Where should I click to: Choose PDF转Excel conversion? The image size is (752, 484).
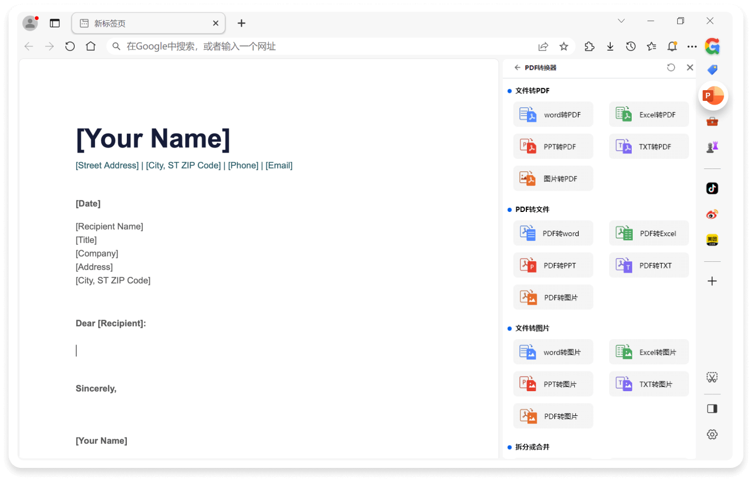(649, 233)
